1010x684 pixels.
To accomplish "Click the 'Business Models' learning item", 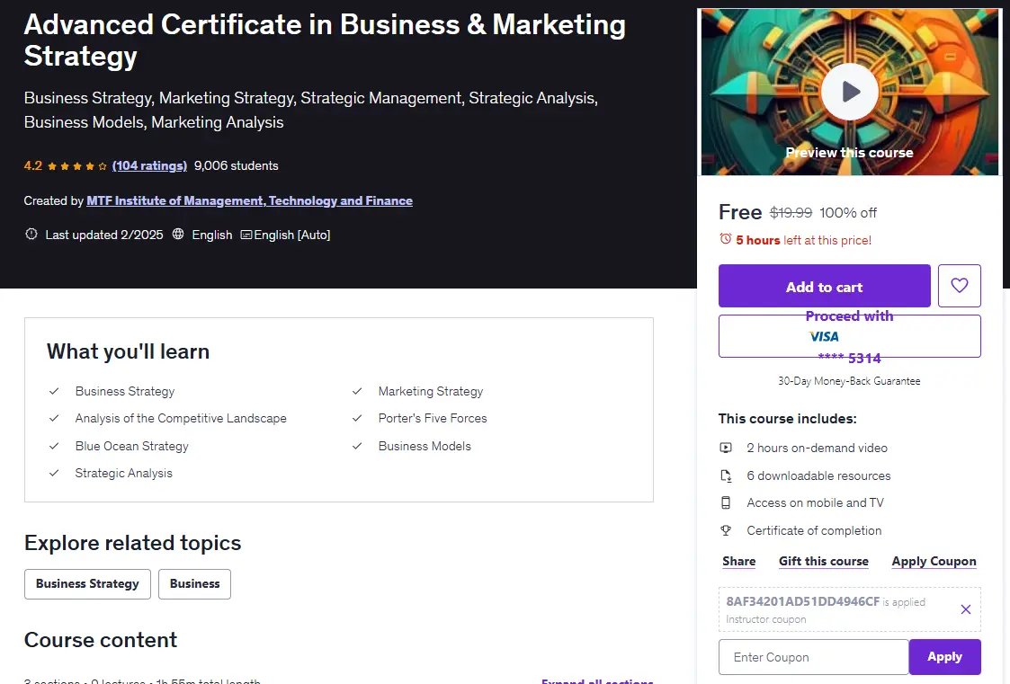I will tap(425, 446).
